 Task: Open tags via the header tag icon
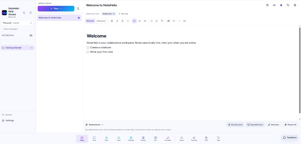point(288,5)
